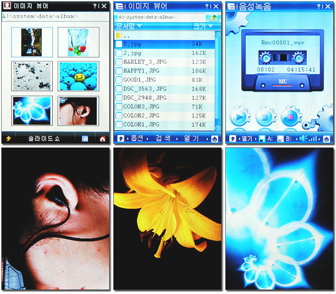The image size is (336, 294).
Task: Play the recording with the play gear button
Action: pyautogui.click(x=239, y=117)
